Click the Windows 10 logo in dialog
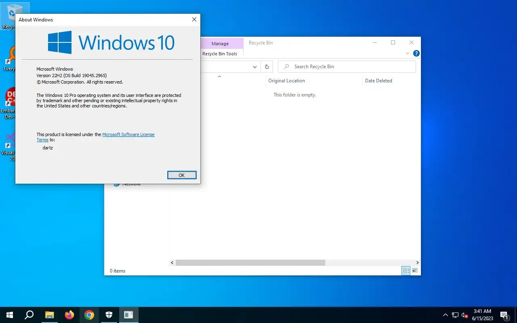The height and width of the screenshot is (323, 517). pyautogui.click(x=111, y=42)
